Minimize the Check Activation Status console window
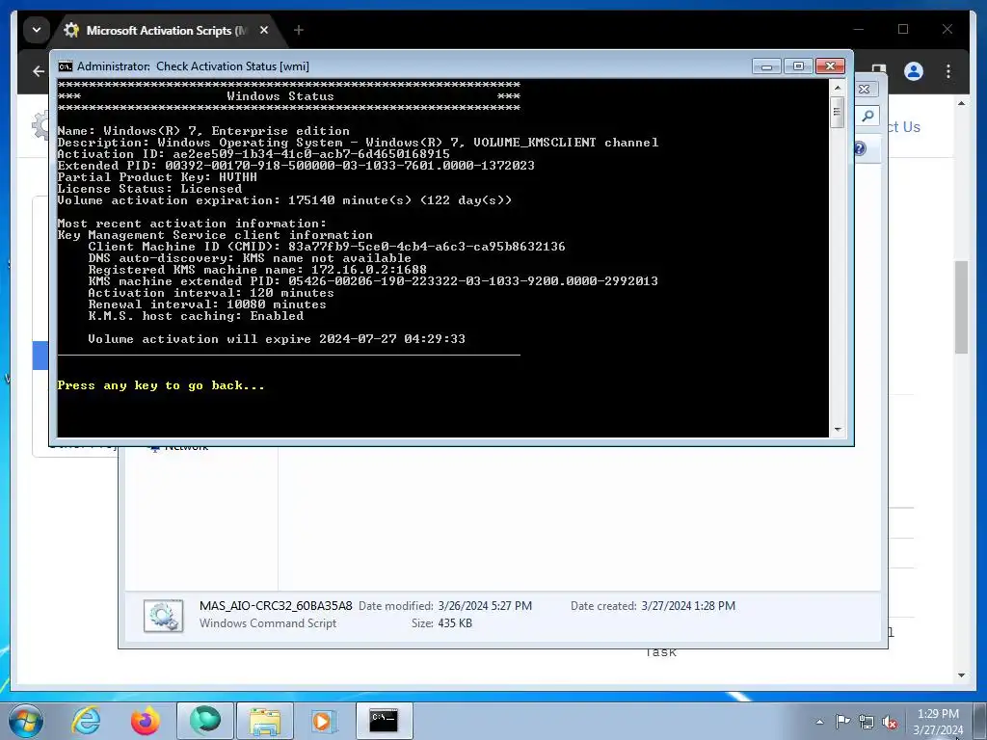 [x=766, y=66]
